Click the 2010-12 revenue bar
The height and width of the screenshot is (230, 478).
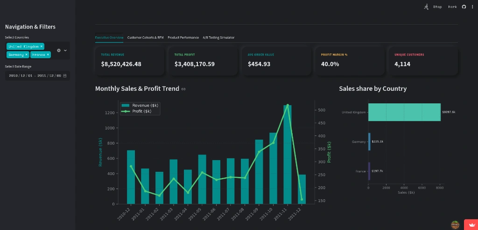tap(131, 177)
